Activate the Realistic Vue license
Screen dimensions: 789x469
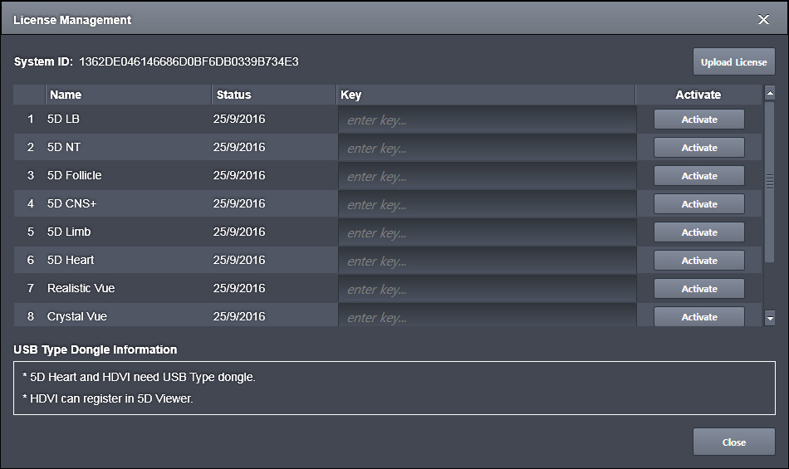coord(698,289)
